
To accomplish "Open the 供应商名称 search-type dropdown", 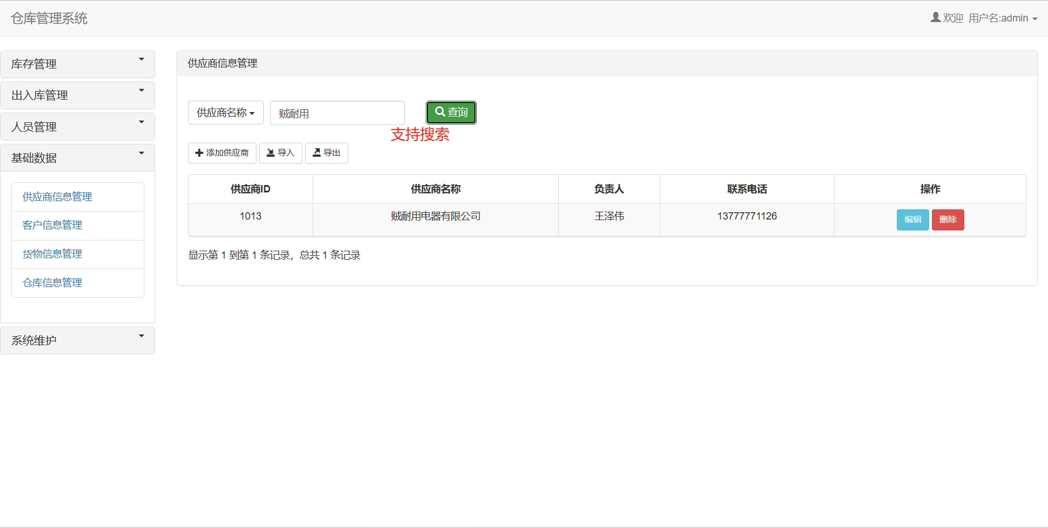I will click(x=226, y=113).
